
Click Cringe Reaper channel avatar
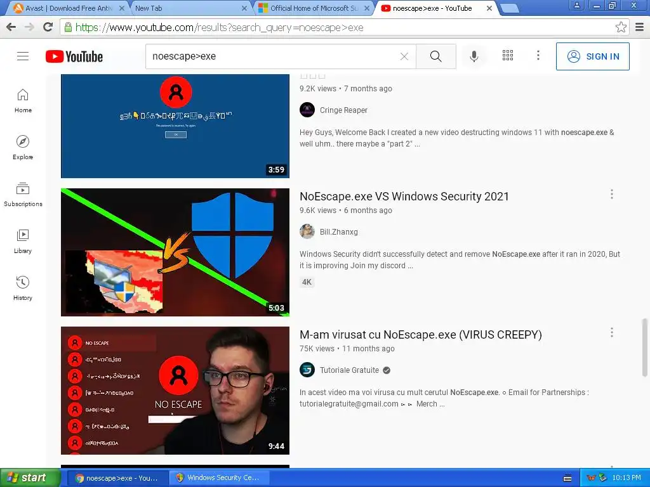click(x=307, y=110)
